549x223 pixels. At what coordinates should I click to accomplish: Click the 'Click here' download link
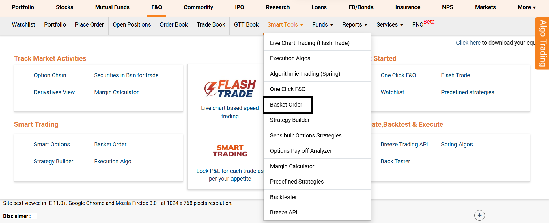(468, 43)
